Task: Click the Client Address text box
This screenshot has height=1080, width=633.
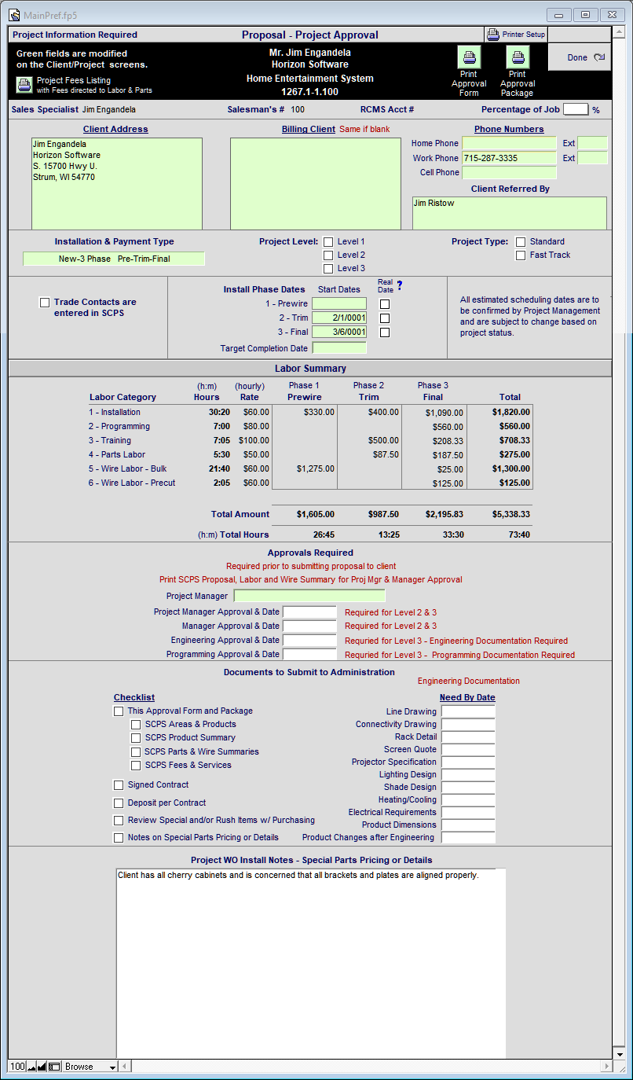Action: [x=117, y=184]
